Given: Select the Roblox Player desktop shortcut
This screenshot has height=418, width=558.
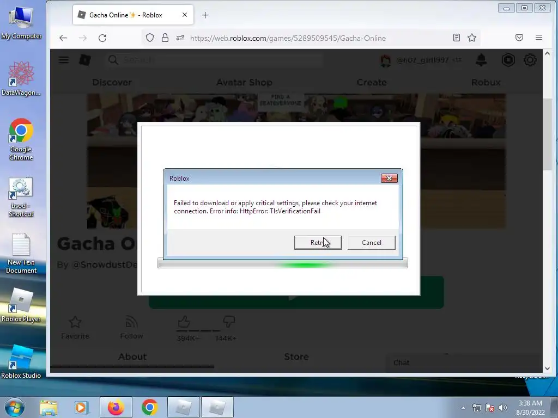Looking at the screenshot, I should coord(21,305).
